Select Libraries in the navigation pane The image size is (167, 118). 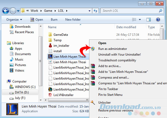click(15, 43)
